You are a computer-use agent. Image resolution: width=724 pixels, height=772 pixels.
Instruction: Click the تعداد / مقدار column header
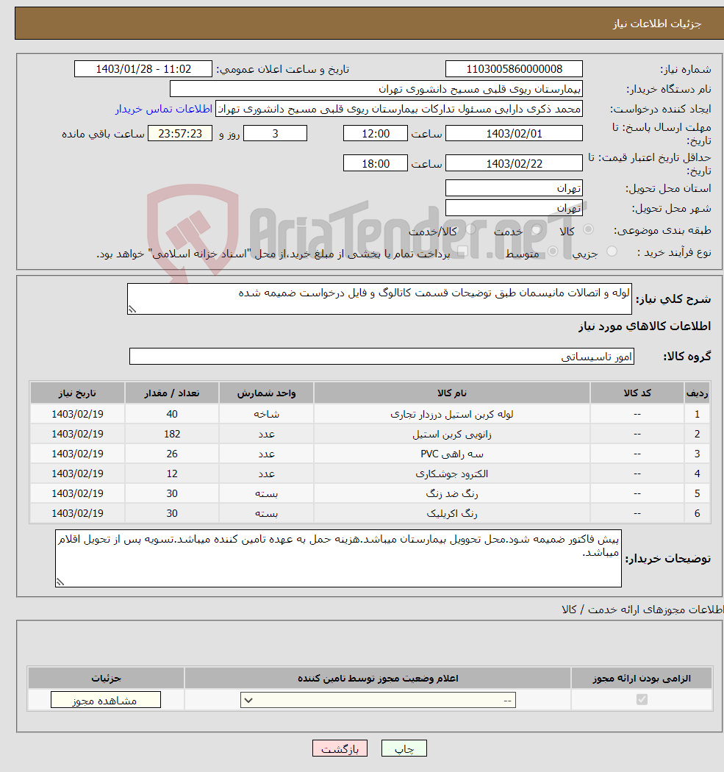172,393
